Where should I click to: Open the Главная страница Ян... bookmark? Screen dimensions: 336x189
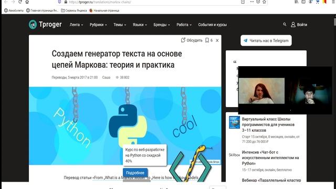pos(42,10)
